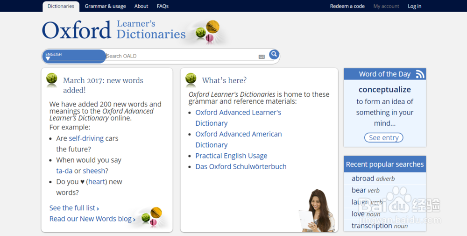Click the Word of the Day header
The height and width of the screenshot is (236, 467).
tap(385, 74)
